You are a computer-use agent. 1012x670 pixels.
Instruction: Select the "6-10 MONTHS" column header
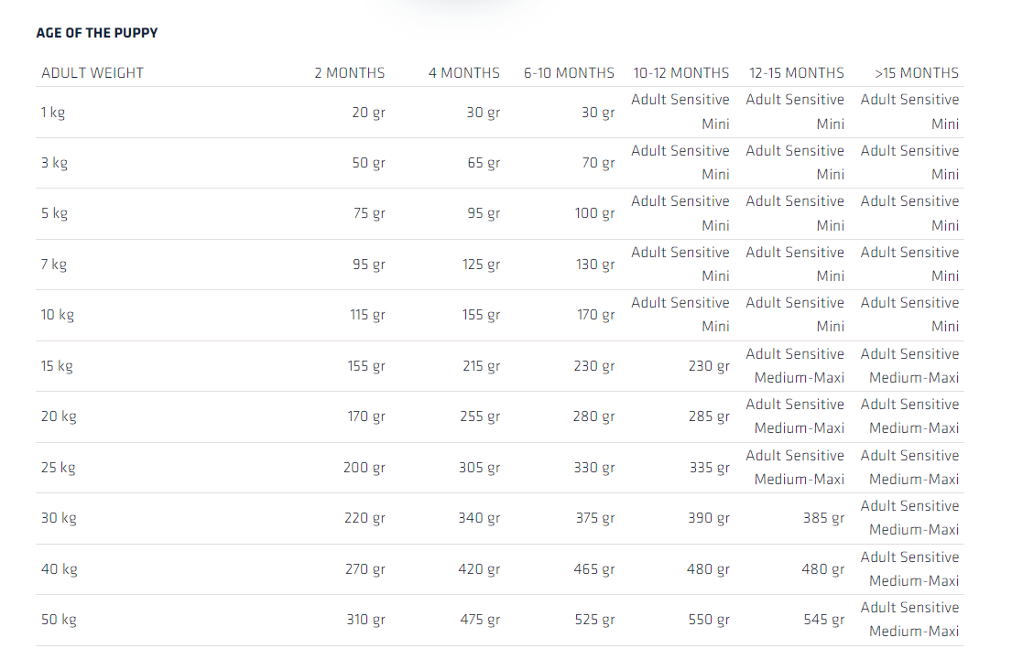[x=569, y=73]
